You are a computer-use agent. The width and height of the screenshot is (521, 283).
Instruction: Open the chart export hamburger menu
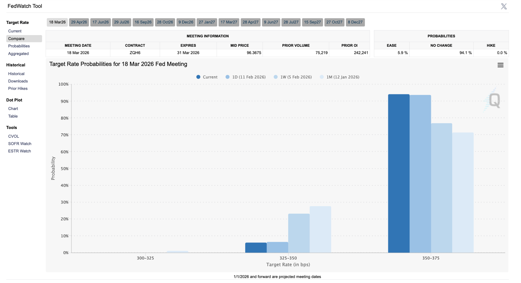pos(500,65)
